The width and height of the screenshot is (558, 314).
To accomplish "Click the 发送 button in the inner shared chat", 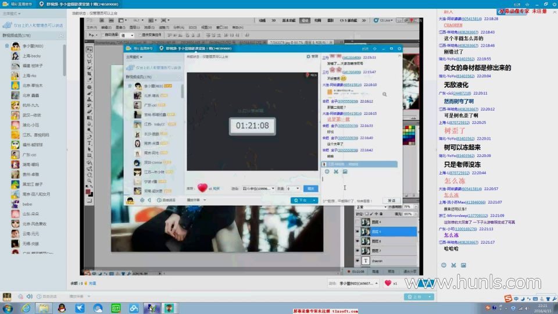I will 391,201.
